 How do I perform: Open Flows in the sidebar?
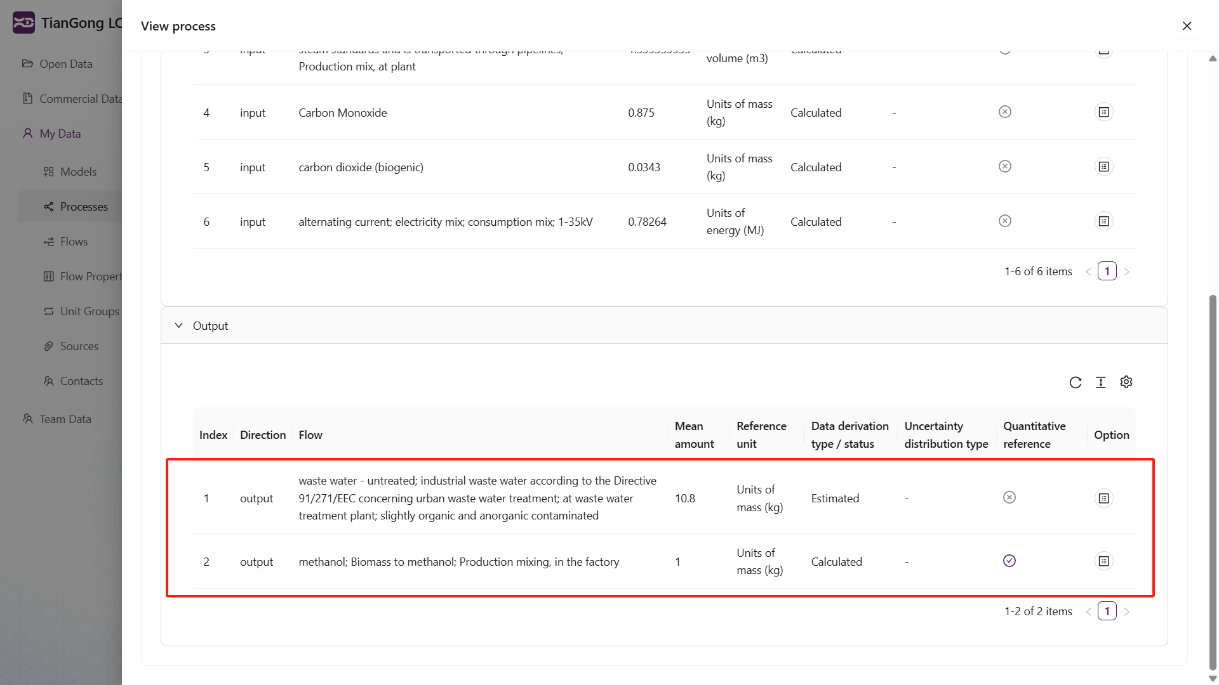[74, 242]
